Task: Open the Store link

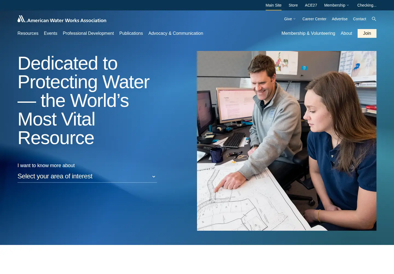Action: pyautogui.click(x=293, y=5)
